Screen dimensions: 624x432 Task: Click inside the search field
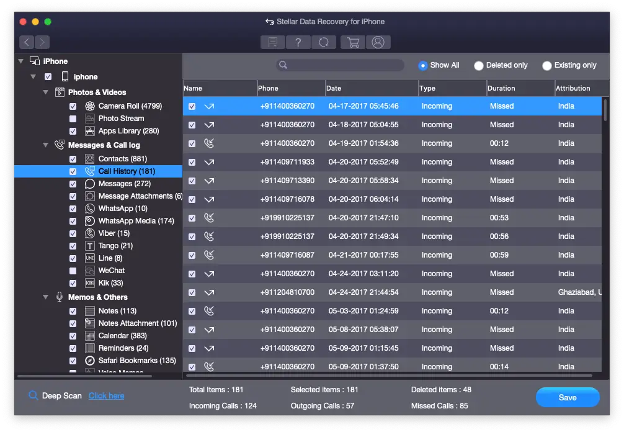tap(341, 65)
